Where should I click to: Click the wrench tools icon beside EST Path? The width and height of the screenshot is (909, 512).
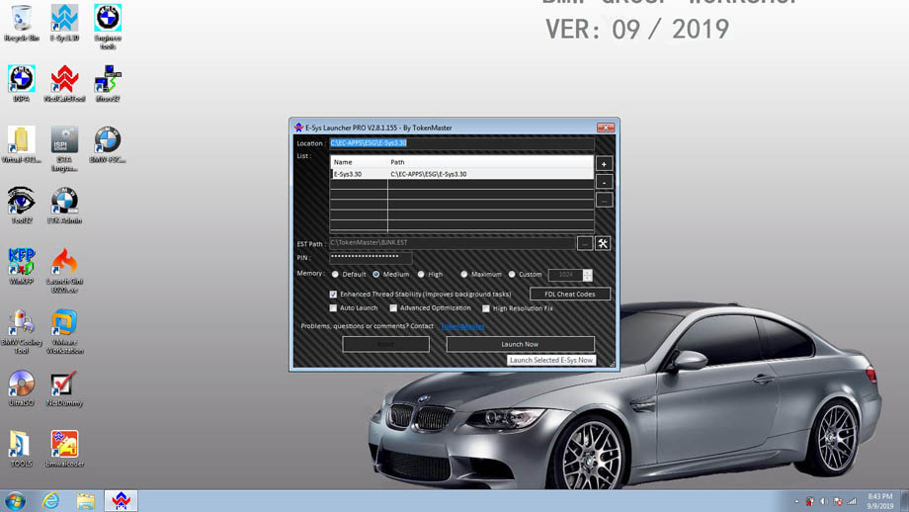(x=603, y=243)
